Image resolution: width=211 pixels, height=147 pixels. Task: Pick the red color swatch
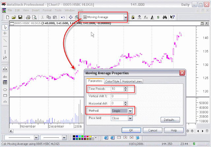click(87, 136)
